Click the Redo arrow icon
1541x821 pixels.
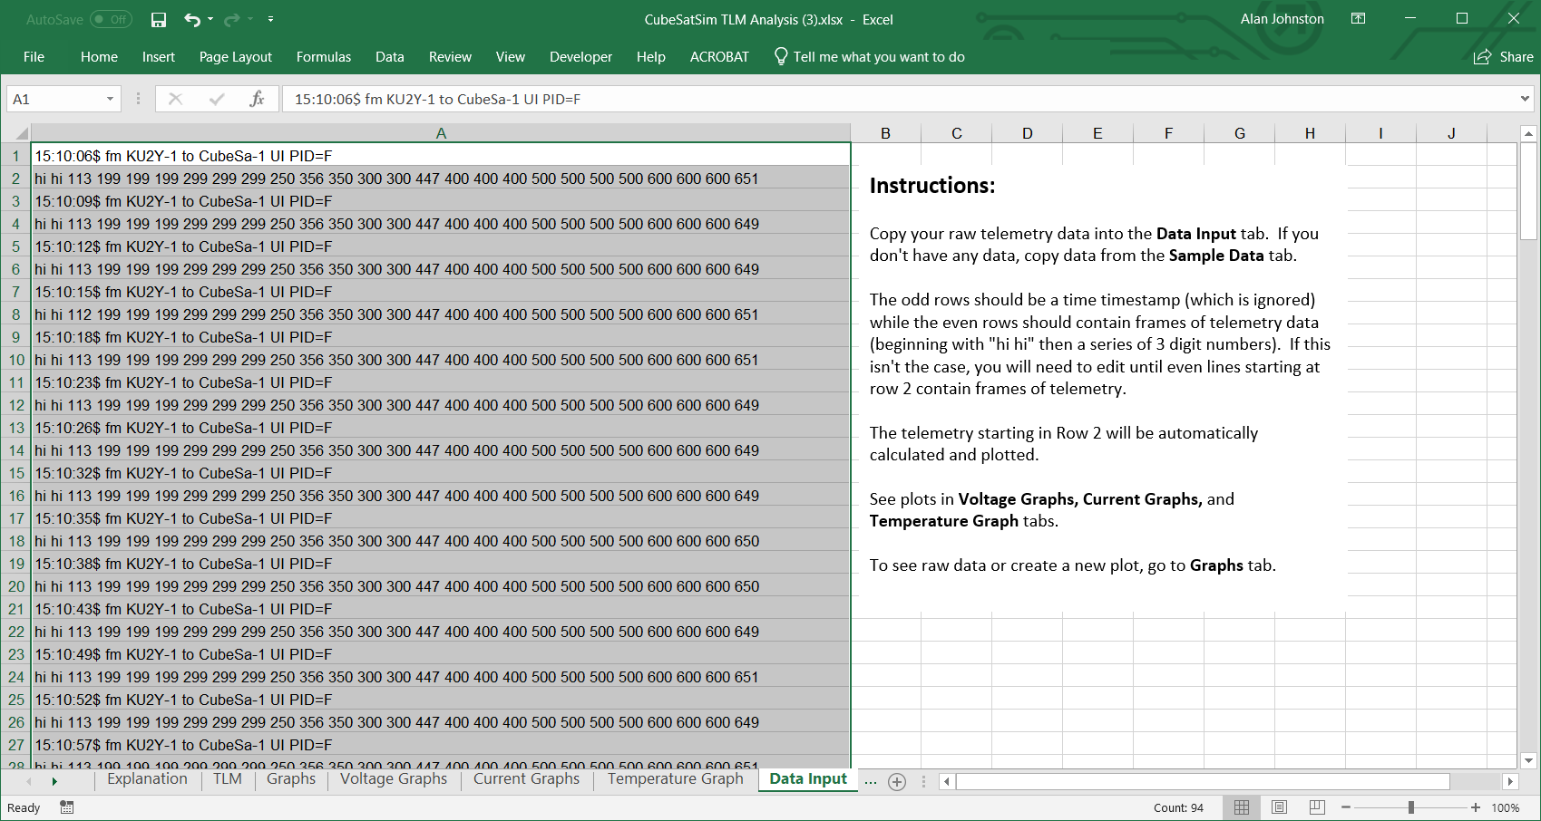coord(231,19)
